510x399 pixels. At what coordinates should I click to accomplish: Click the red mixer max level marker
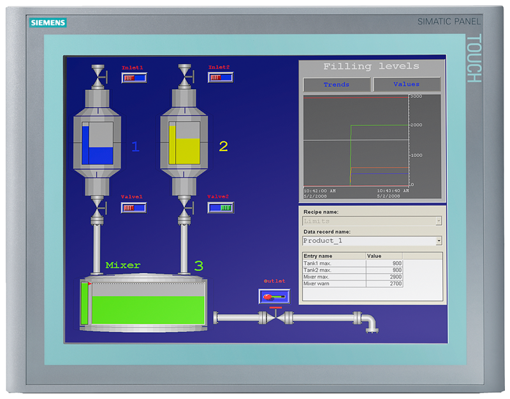[x=90, y=284]
